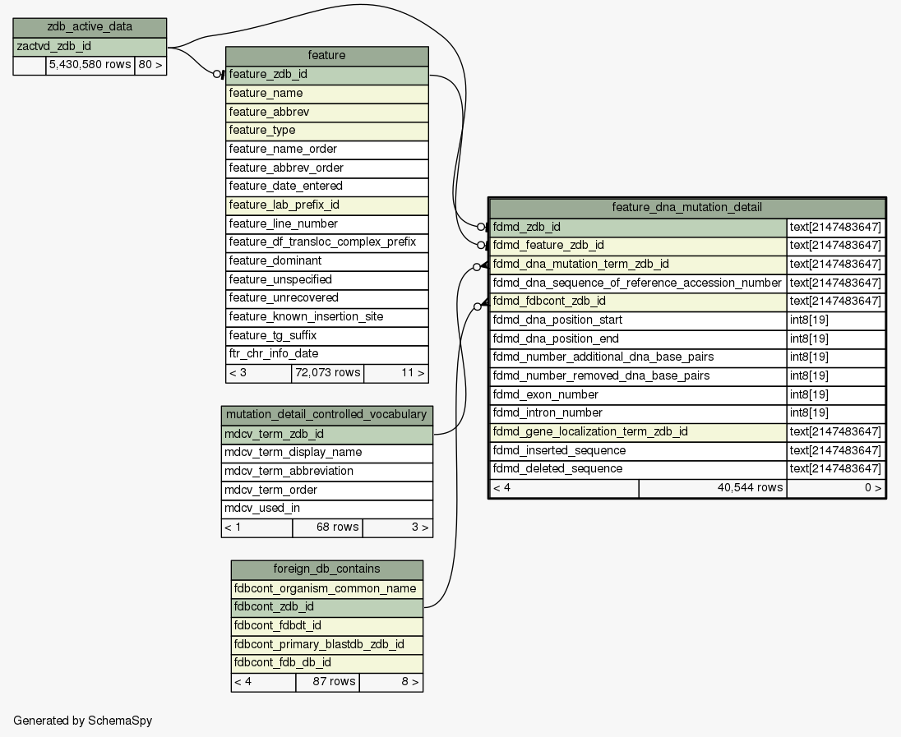Screen dimensions: 901x737
Task: Select the feature_df_transloc_complex_prefix column
Action: (x=327, y=242)
